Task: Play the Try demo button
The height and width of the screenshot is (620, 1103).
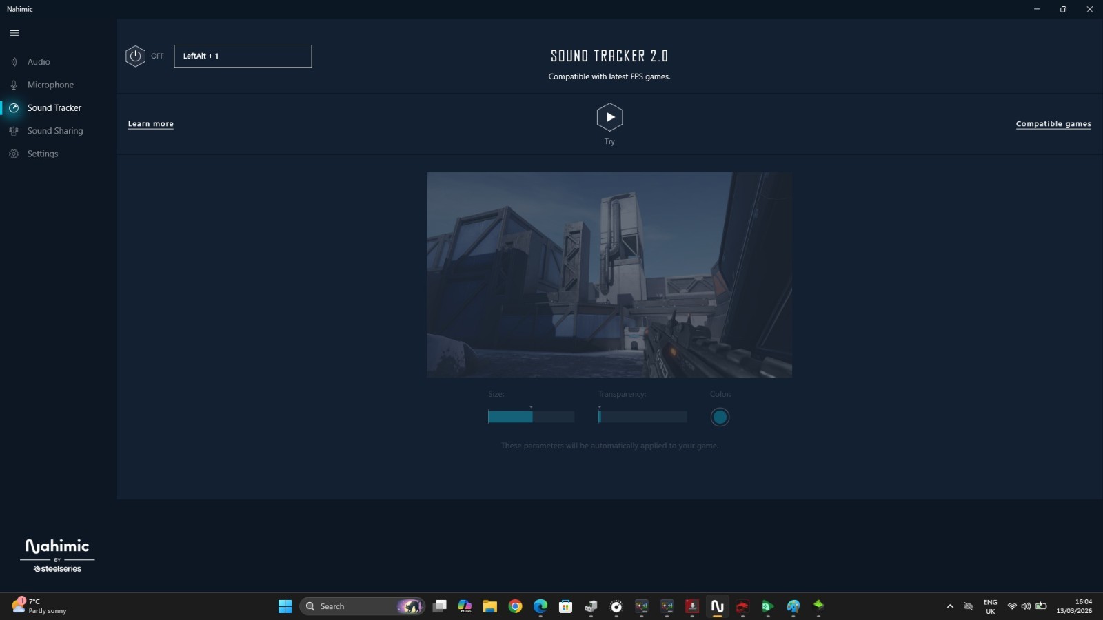Action: click(609, 117)
